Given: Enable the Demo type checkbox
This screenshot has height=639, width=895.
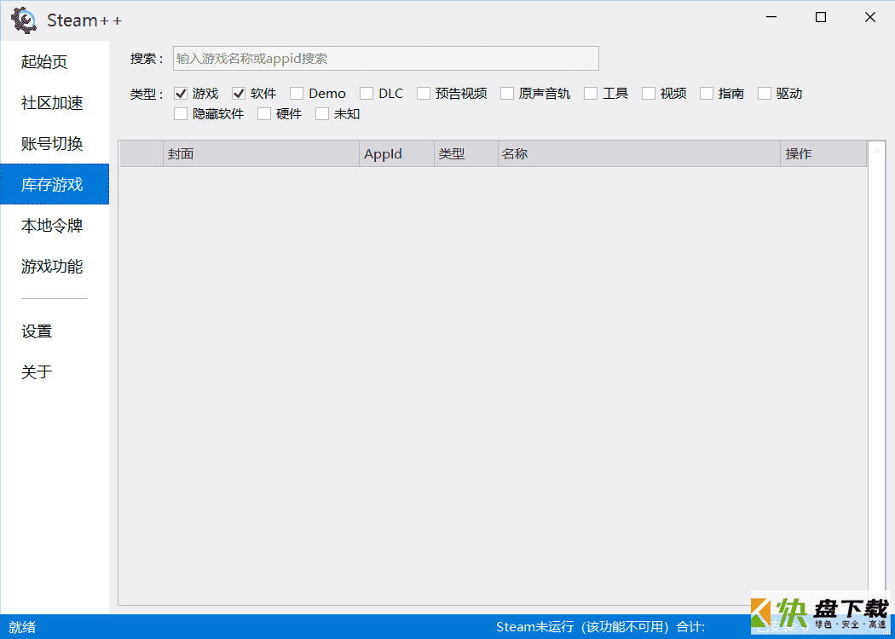Looking at the screenshot, I should click(297, 94).
